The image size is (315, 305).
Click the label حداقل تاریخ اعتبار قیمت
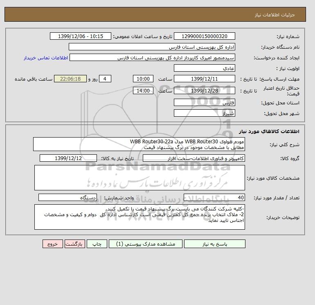[281, 91]
